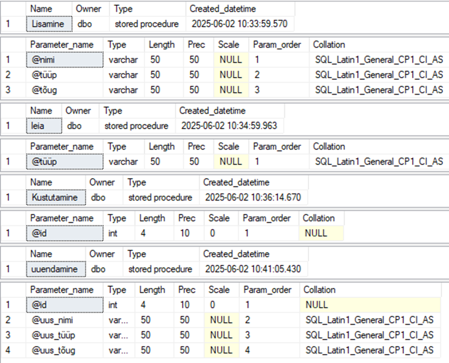Click Collation cell in the @uus_tõug row
The image size is (449, 363).
point(369,350)
